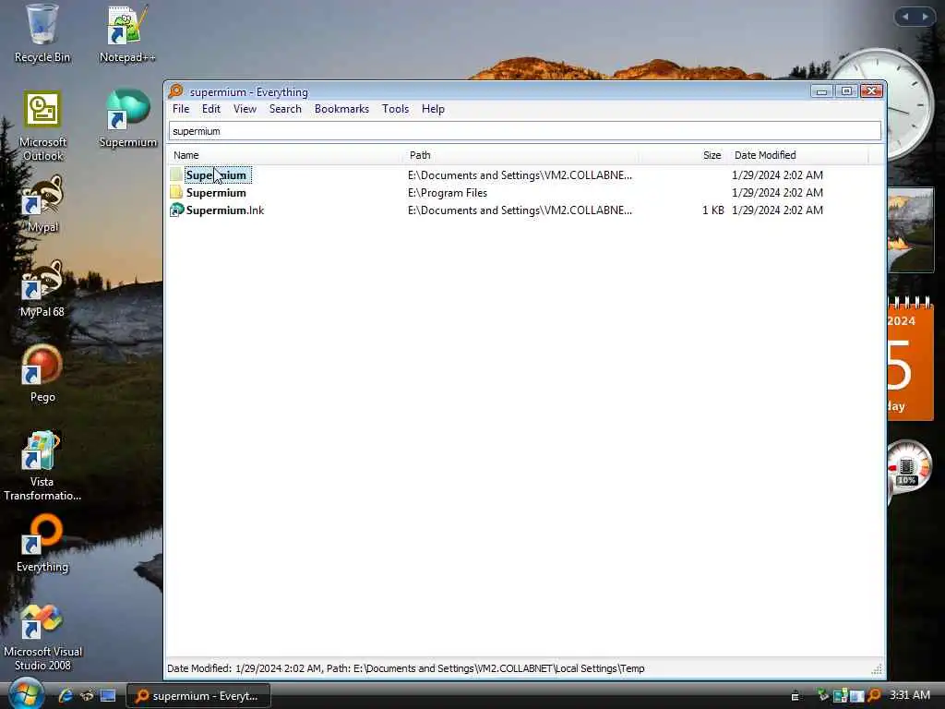The image size is (945, 709).
Task: Click folder icon of Supermium in Program Files
Action: (176, 192)
